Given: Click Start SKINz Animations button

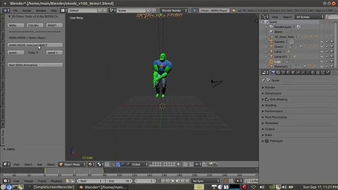Looking at the screenshot, I should 35,65.
